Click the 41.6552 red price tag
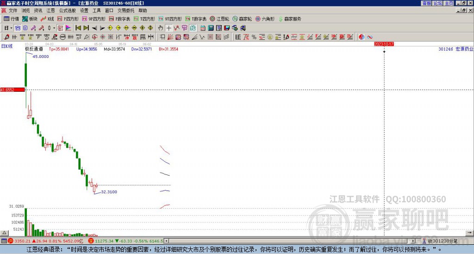Image resolution: width=474 pixels, height=254 pixels. pyautogui.click(x=12, y=89)
